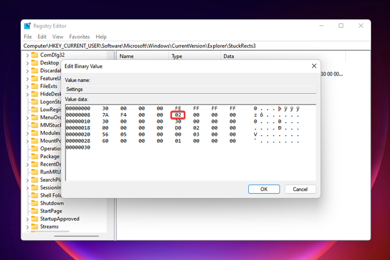390x260 pixels.
Task: Open the Favorites menu
Action: (x=79, y=37)
